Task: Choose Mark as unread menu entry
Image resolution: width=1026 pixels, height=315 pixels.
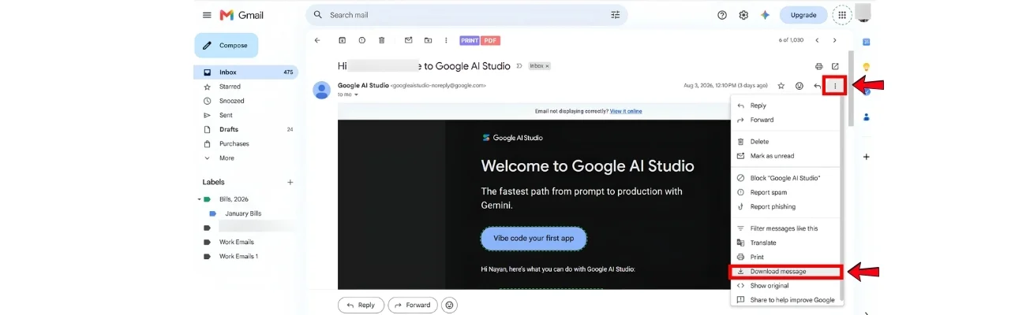Action: point(787,156)
